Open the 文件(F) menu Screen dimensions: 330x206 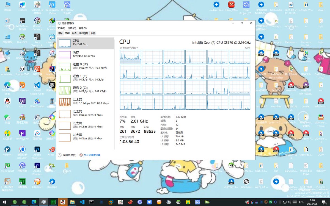[61, 28]
